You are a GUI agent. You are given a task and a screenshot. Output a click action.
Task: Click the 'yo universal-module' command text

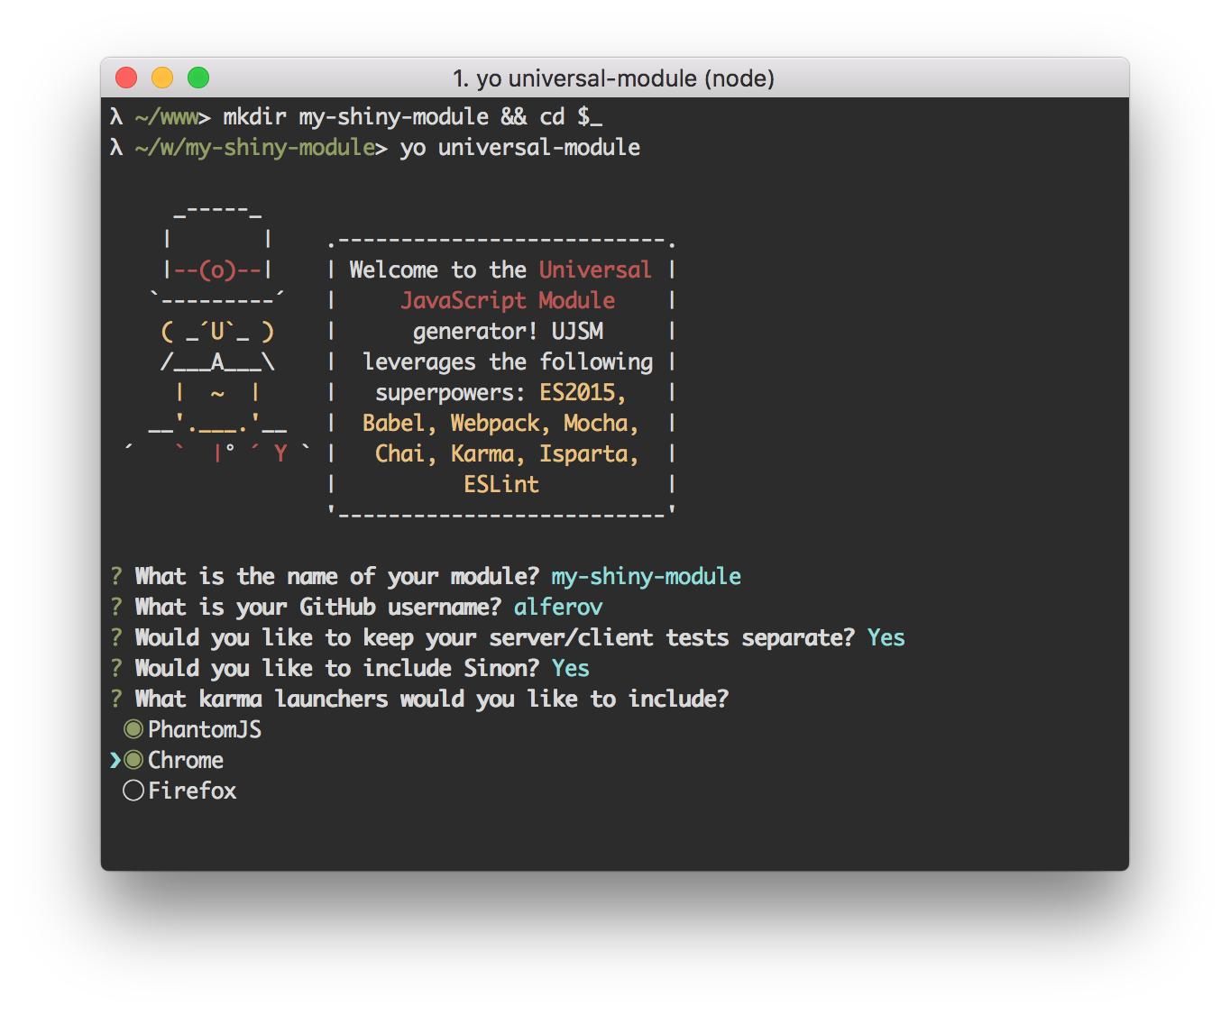click(x=520, y=148)
